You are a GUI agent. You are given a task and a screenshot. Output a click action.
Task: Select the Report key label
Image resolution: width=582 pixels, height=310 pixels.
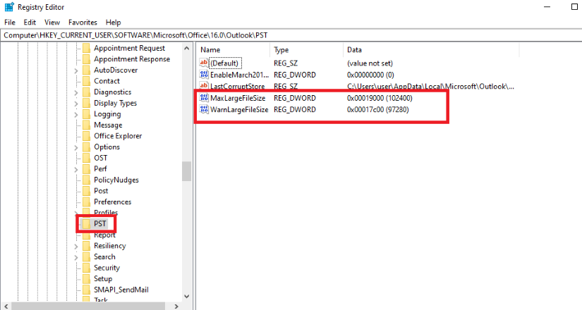point(104,235)
